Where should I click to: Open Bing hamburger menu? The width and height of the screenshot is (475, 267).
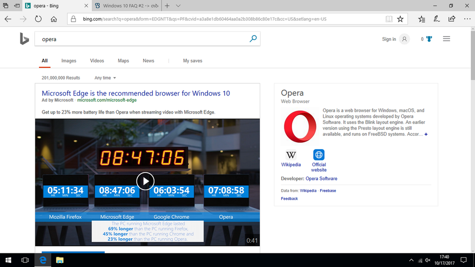pos(446,39)
